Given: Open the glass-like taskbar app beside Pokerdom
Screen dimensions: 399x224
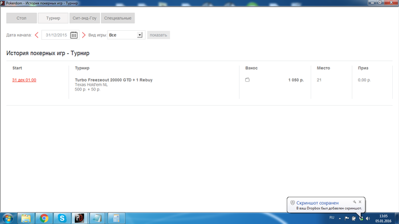Looking at the screenshot, I should pos(97,218).
